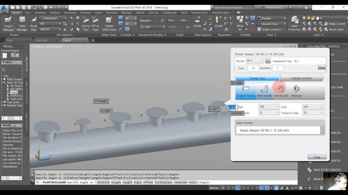Open the Nozzle N-7 dropdown
This screenshot has width=348, height=195.
(x=255, y=61)
